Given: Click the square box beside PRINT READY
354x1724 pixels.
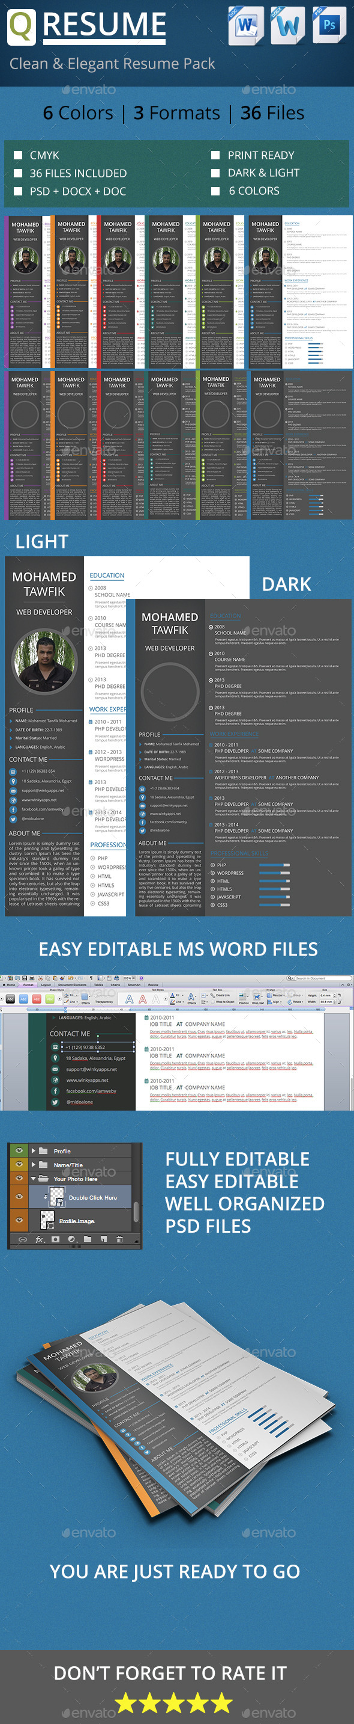Looking at the screenshot, I should coord(216,155).
